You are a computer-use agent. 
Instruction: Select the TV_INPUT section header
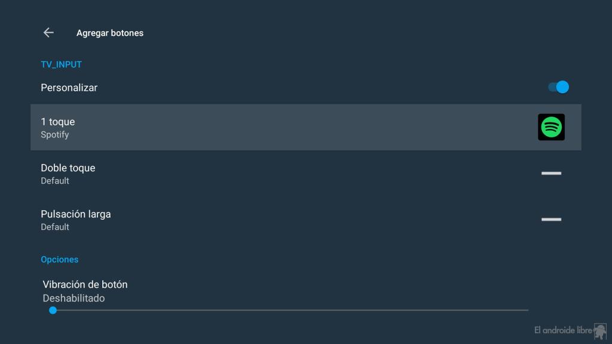(x=61, y=64)
